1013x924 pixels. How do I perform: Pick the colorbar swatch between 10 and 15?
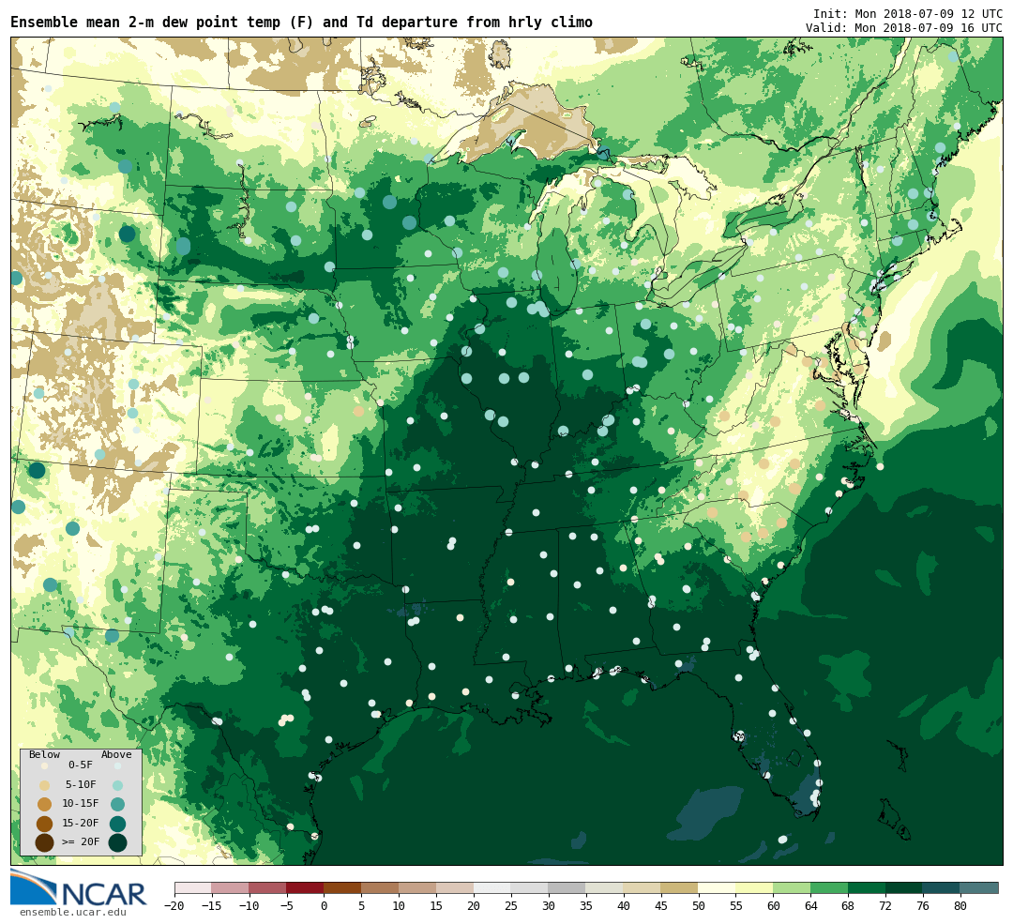(418, 887)
